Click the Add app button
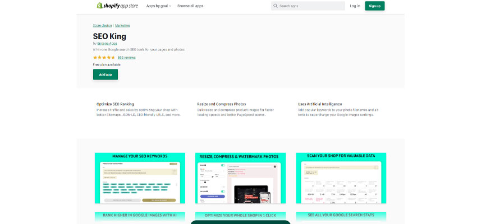Screen dimensions: 477x224 coord(106,74)
